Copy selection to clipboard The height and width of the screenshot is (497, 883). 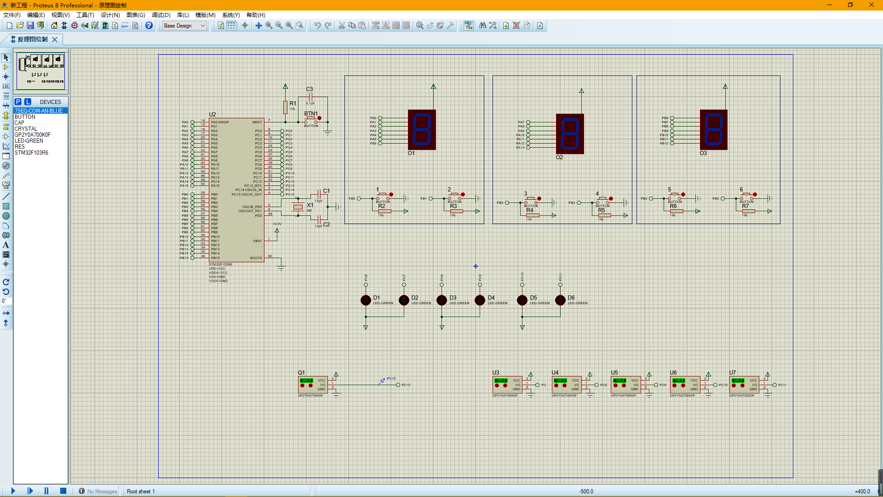tap(352, 26)
